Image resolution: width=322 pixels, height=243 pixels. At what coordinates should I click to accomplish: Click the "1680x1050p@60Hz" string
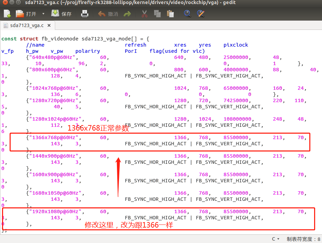pos(55,193)
